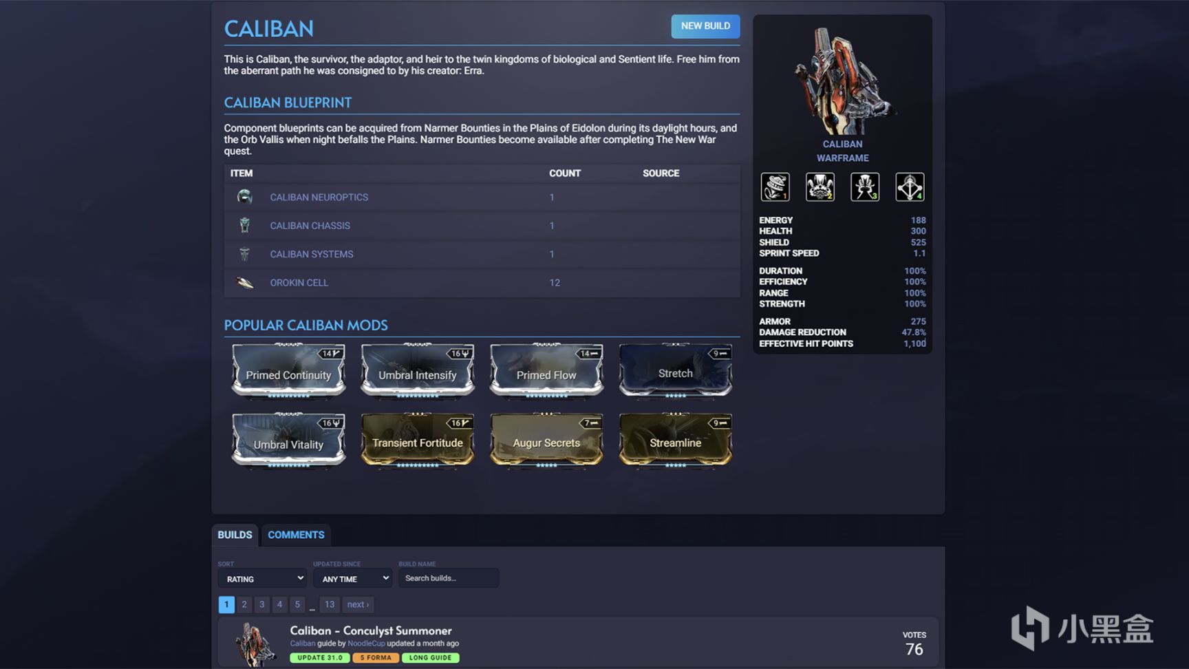
Task: Open the Caliban Neuroptics link
Action: 319,198
